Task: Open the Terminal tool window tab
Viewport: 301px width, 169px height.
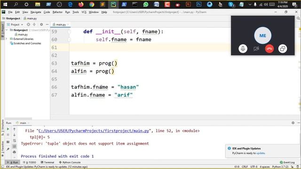Action: (x=48, y=162)
